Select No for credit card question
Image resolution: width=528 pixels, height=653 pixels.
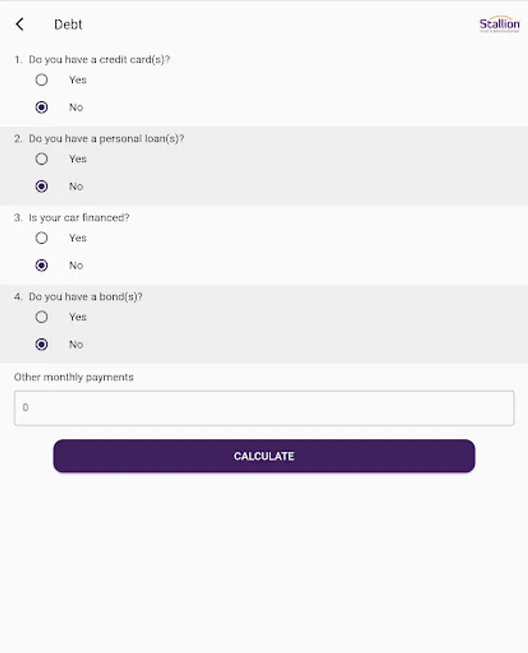42,107
